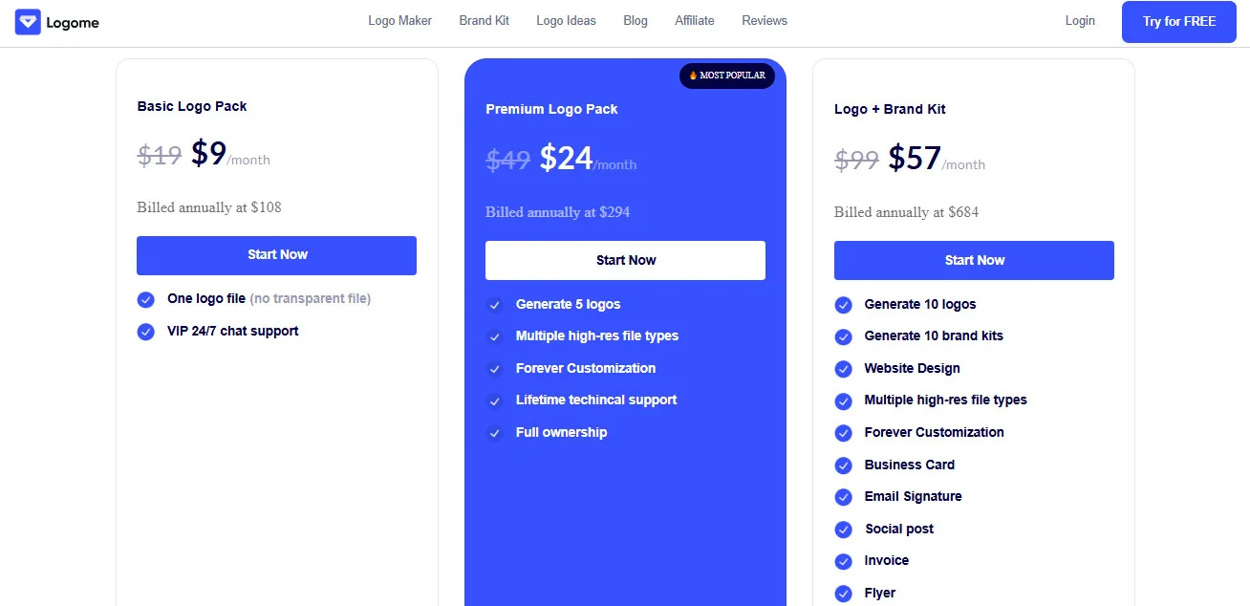Click the flame icon on MOST POPULAR badge
The image size is (1250, 606).
pyautogui.click(x=691, y=76)
